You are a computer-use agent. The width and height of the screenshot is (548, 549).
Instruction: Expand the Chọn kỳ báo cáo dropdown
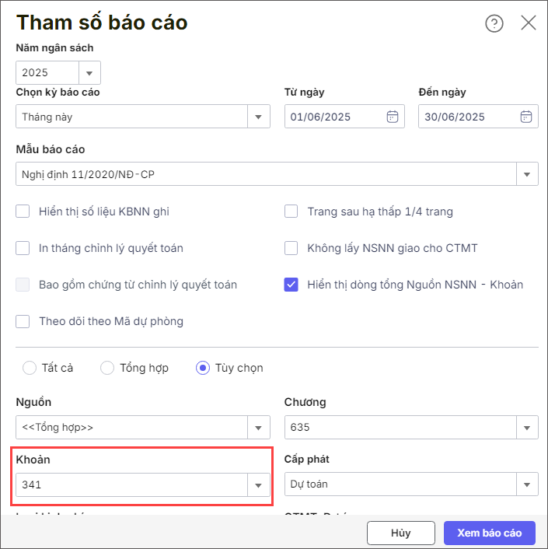(x=258, y=117)
